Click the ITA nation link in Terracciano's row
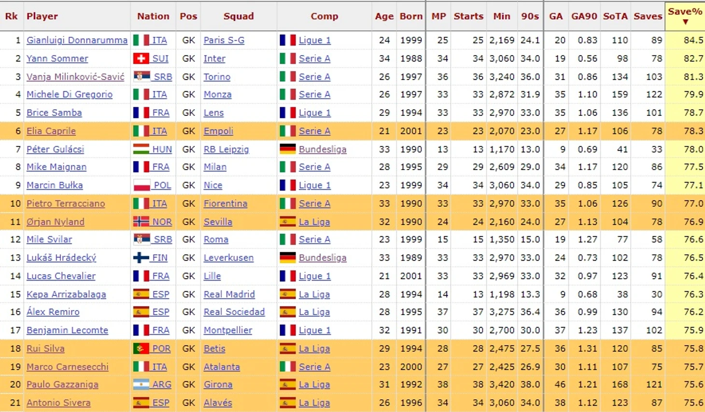The height and width of the screenshot is (412, 705). (159, 203)
